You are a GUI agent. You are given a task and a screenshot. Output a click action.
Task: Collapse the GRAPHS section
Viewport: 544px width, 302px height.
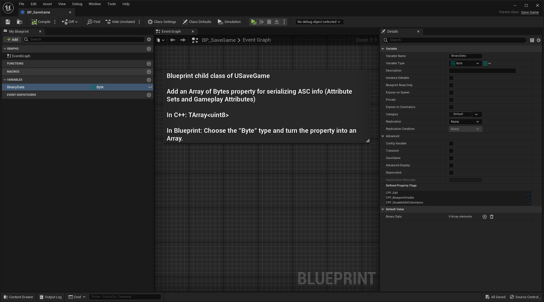coord(5,49)
